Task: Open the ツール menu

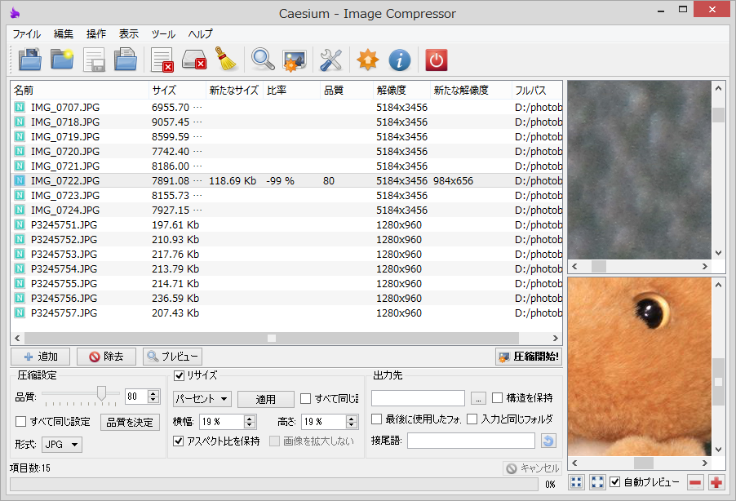Action: (x=162, y=33)
